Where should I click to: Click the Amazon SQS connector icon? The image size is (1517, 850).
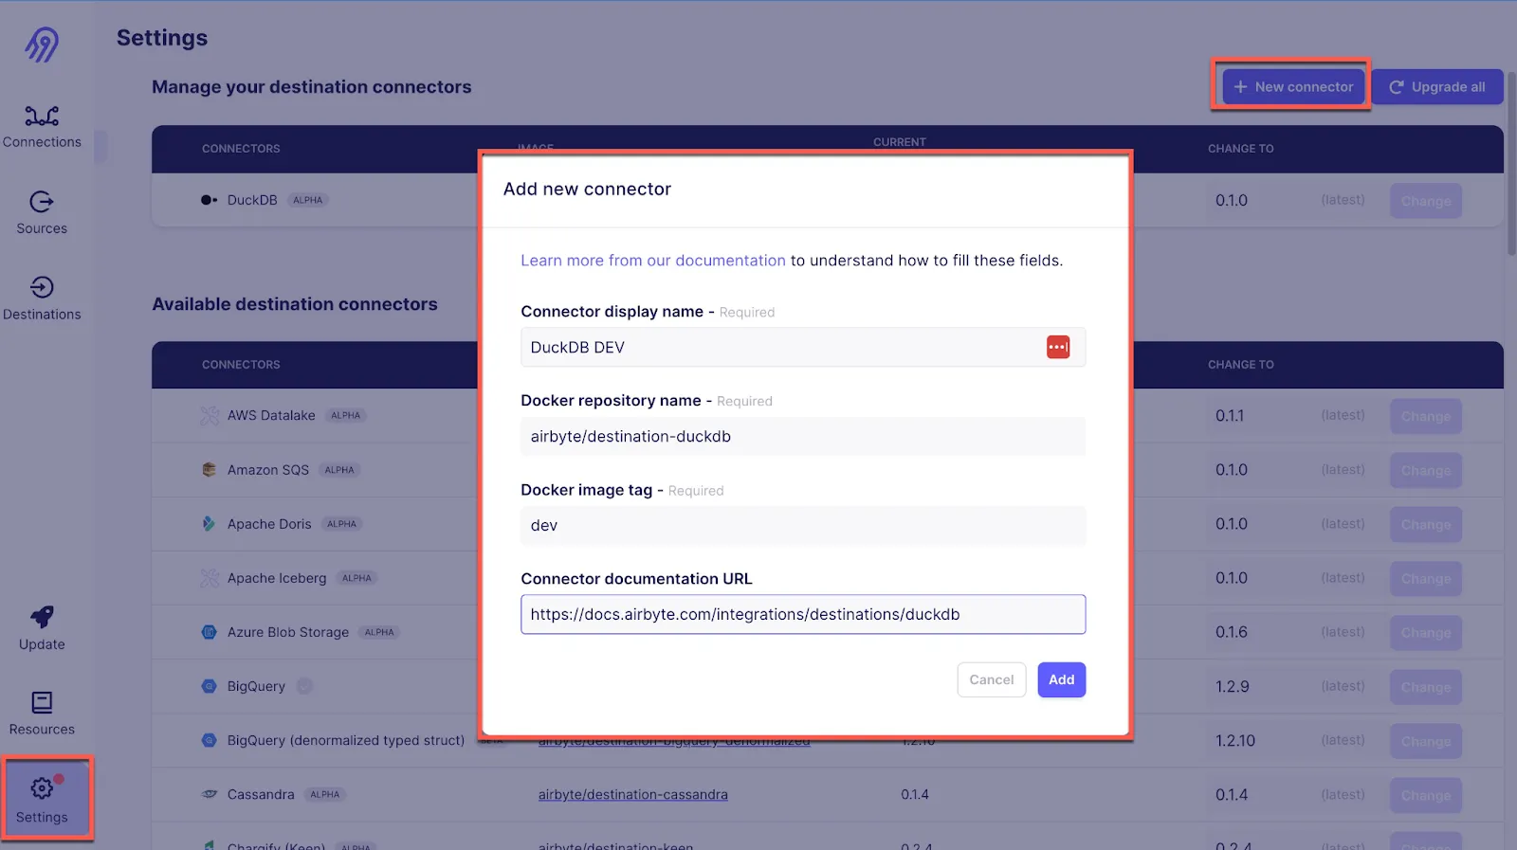pyautogui.click(x=210, y=470)
